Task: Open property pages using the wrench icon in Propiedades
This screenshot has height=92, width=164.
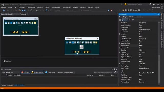Action: click(x=133, y=20)
